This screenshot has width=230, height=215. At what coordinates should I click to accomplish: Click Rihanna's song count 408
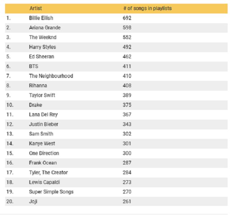pyautogui.click(x=127, y=86)
